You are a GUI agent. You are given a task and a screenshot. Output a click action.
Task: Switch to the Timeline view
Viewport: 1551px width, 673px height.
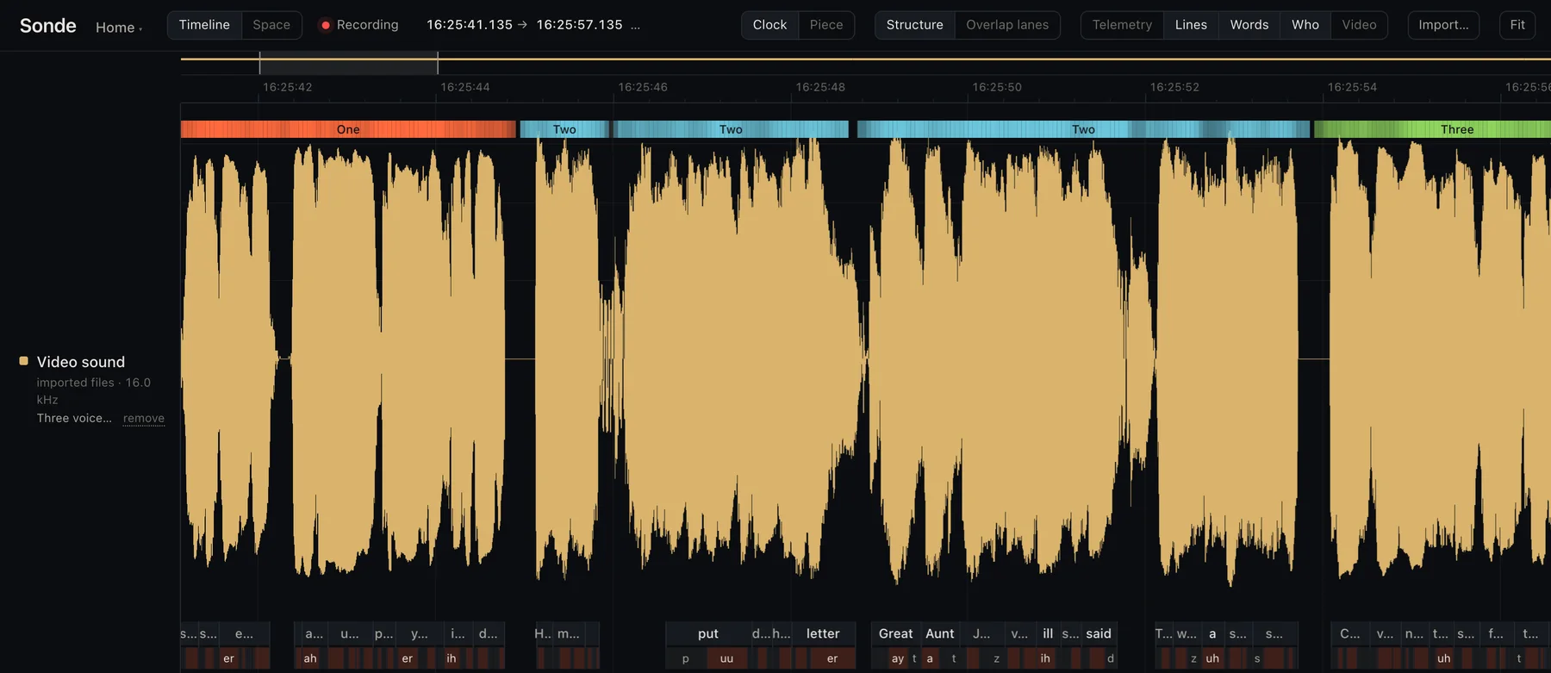(204, 25)
